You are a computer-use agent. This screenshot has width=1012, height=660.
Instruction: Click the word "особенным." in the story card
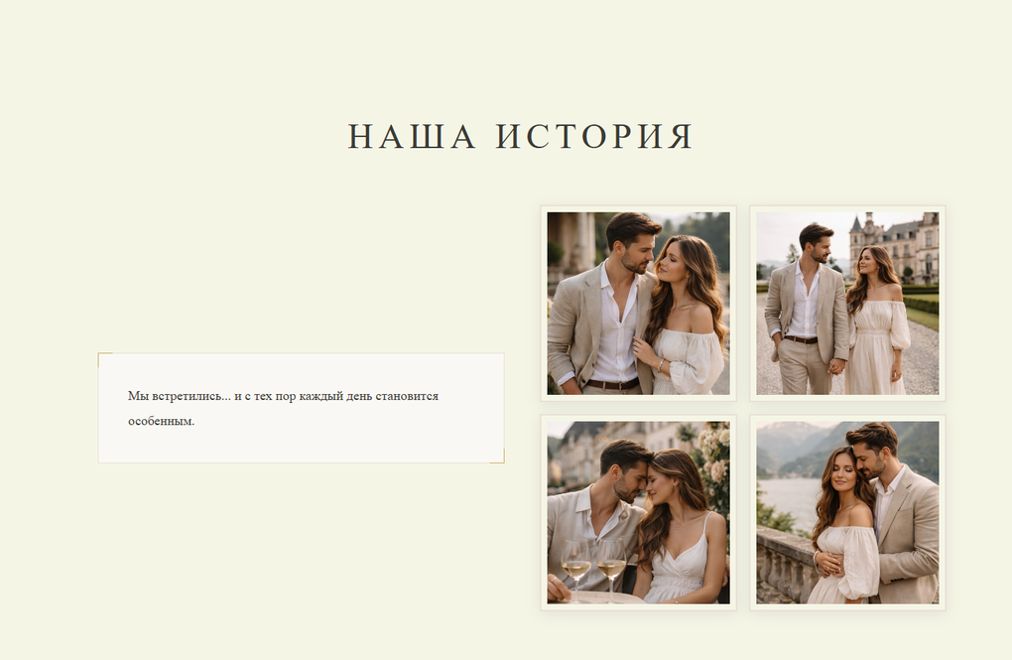tap(162, 421)
